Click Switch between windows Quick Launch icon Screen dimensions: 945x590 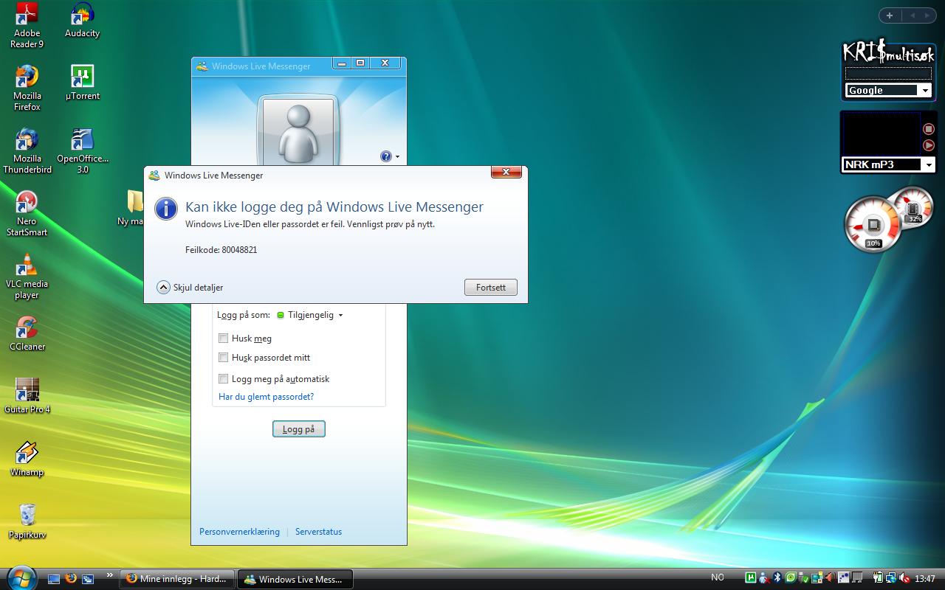88,579
